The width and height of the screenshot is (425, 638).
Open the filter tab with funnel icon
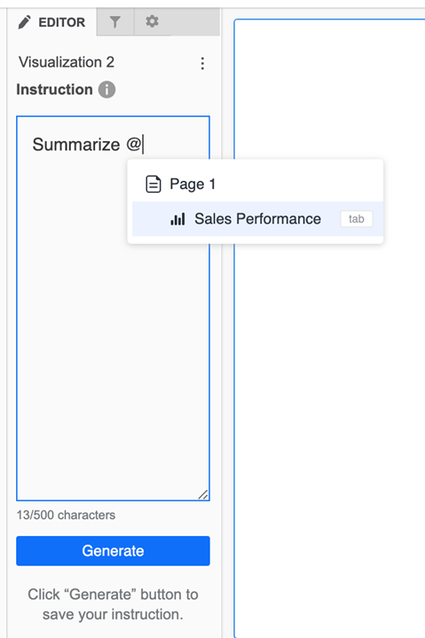click(115, 22)
